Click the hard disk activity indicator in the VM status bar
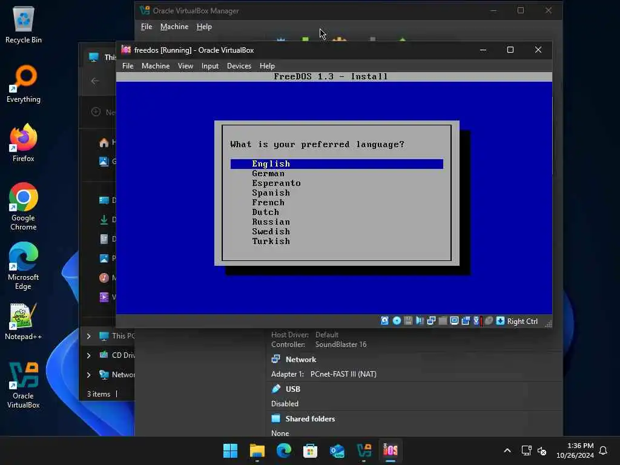This screenshot has height=465, width=620. point(384,321)
